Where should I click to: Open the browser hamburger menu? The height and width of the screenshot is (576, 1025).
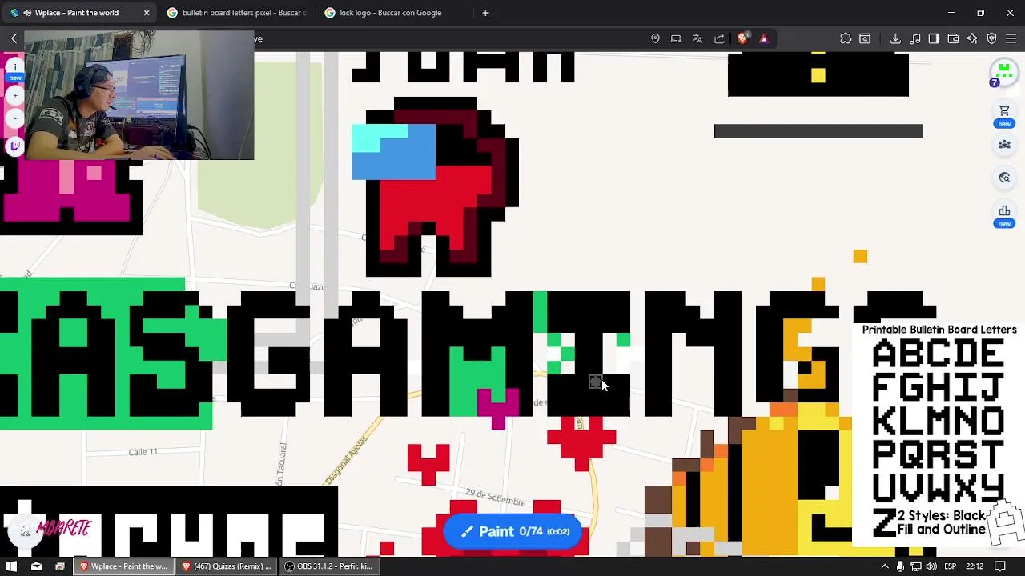1011,38
